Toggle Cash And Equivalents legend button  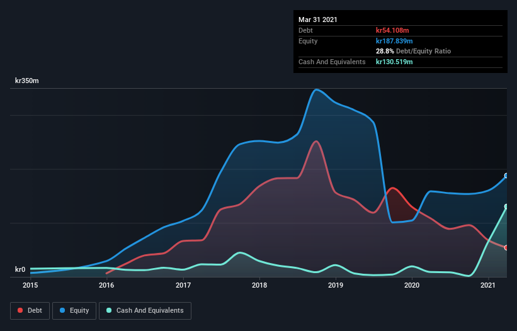pyautogui.click(x=145, y=311)
